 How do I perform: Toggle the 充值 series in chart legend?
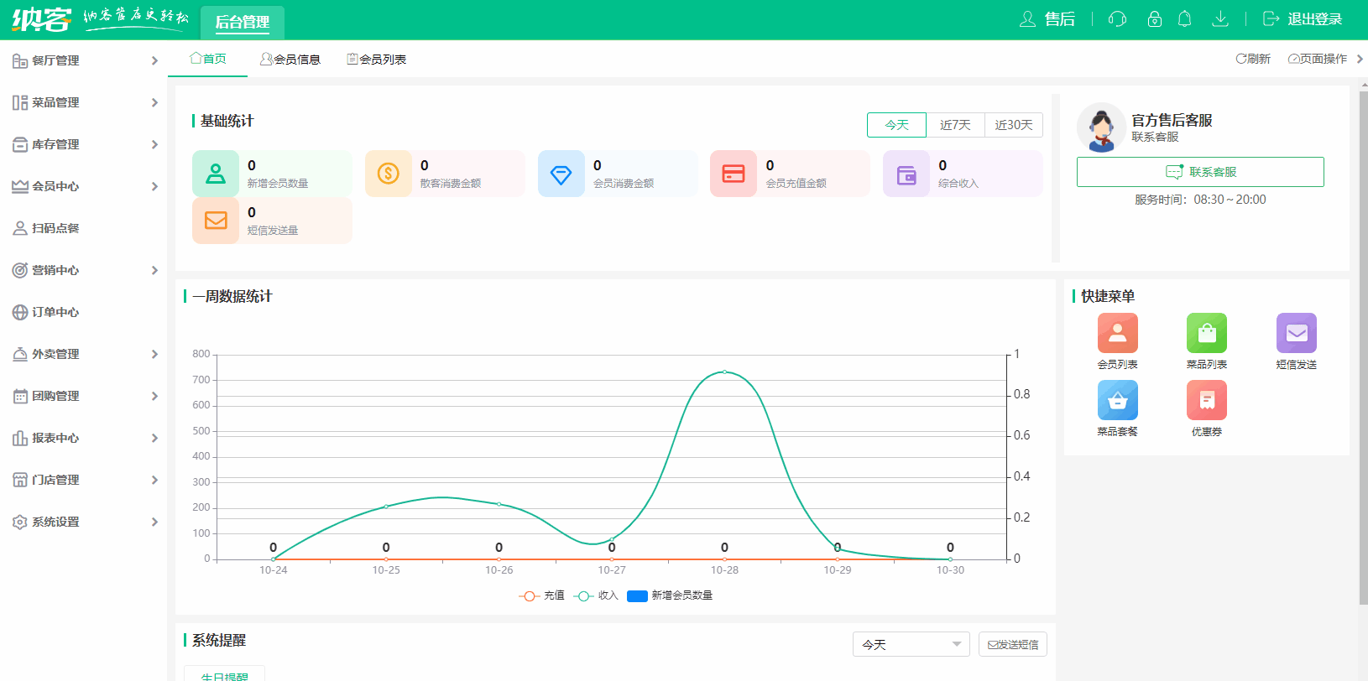point(542,595)
